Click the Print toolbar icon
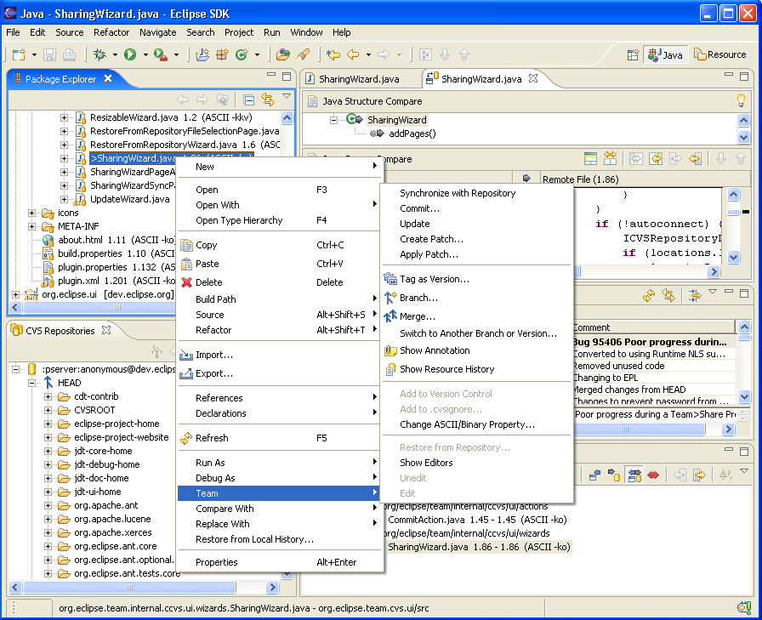The image size is (762, 620). [x=70, y=54]
